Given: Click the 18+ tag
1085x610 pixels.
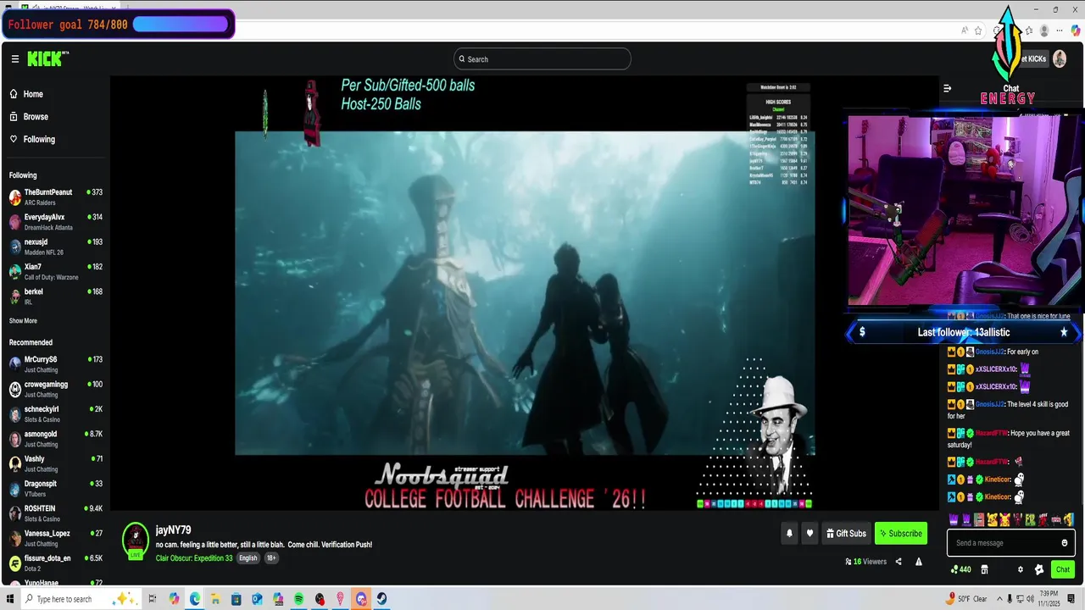Looking at the screenshot, I should coord(271,558).
